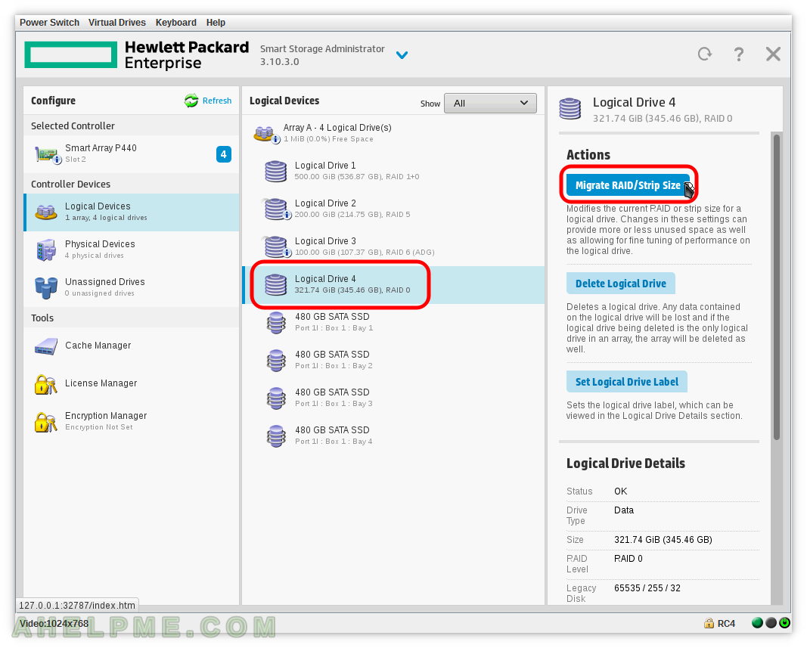Select Logical Drive 4 label in list
The width and height of the screenshot is (807, 648).
tap(325, 279)
